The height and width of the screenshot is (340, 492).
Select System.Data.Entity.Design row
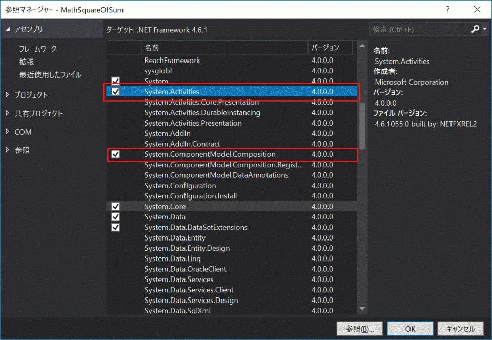tap(232, 248)
